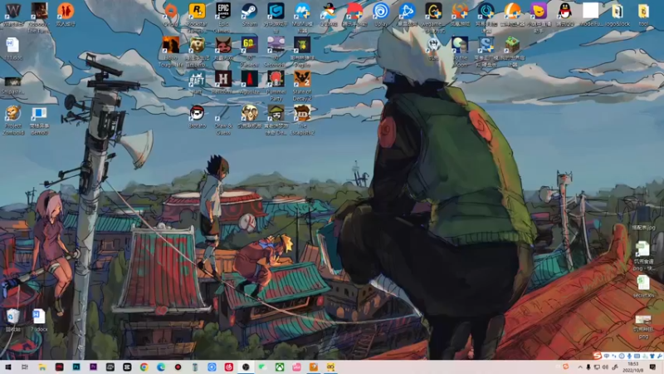664x374 pixels.
Task: Open the Xbox app from taskbar
Action: point(280,367)
